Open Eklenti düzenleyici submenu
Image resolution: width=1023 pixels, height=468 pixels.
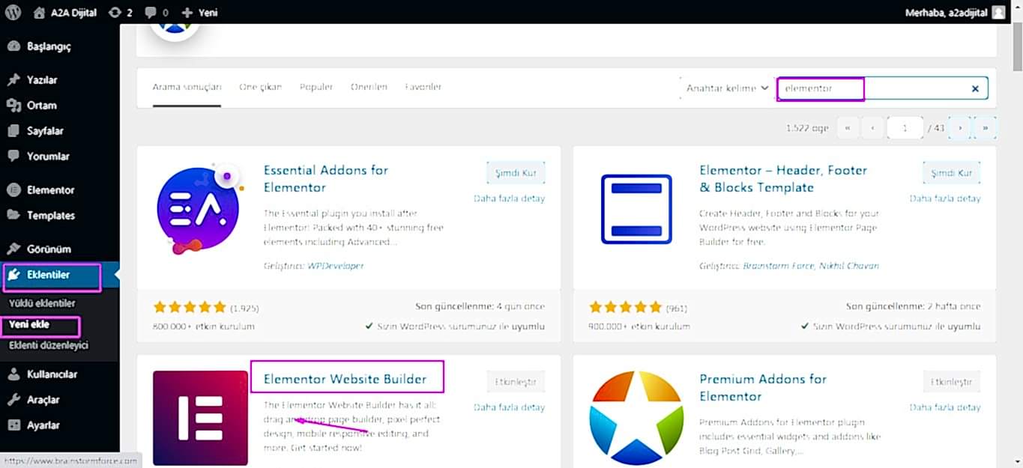(x=49, y=345)
